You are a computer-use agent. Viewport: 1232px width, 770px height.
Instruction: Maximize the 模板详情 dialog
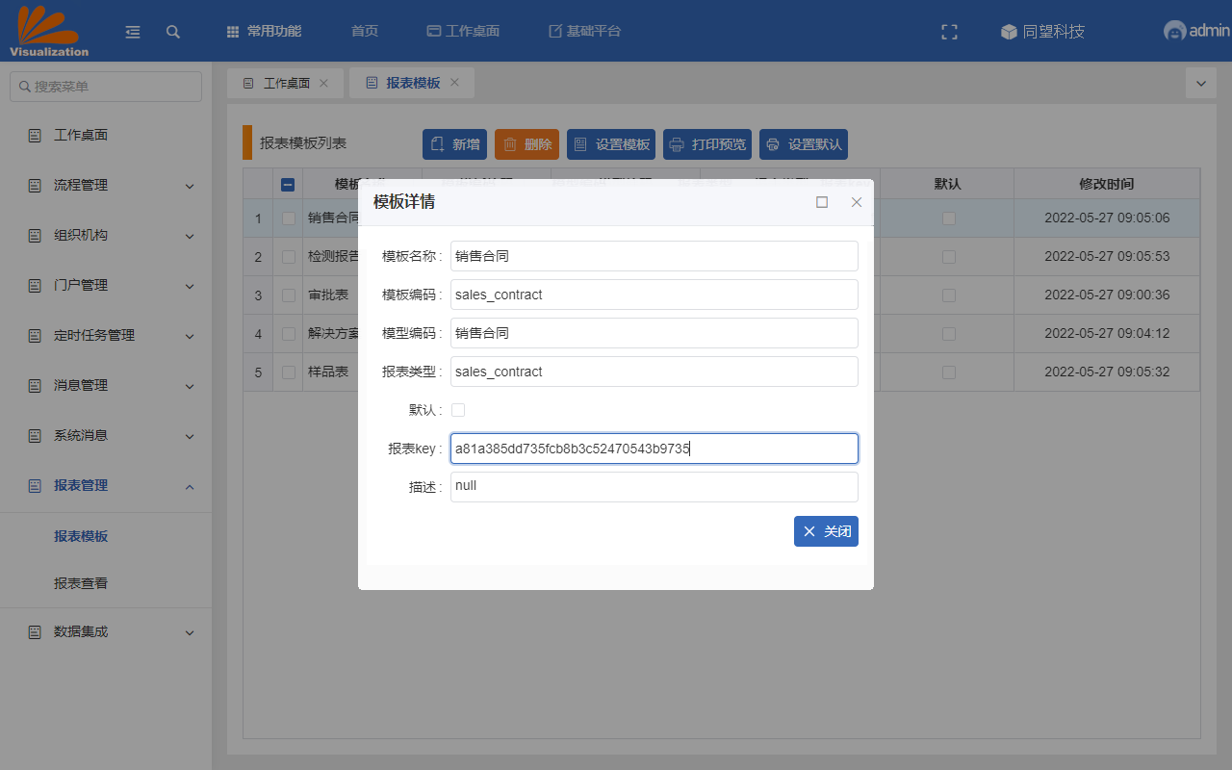[x=822, y=202]
